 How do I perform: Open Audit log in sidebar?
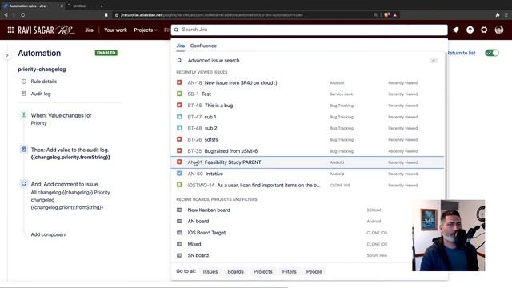click(41, 94)
